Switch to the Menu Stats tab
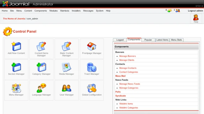204x114 pixels. pos(176,40)
